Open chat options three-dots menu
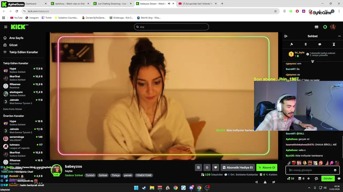 (x=339, y=36)
